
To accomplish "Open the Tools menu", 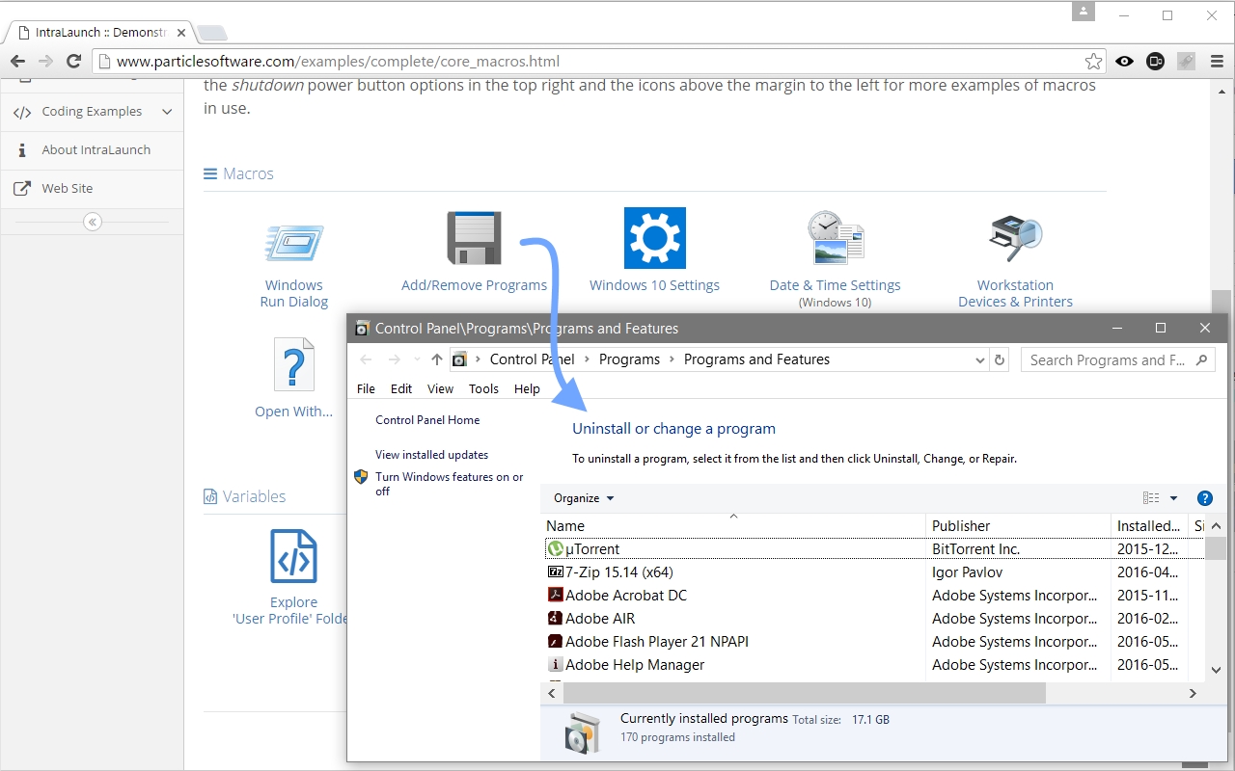I will (x=483, y=389).
